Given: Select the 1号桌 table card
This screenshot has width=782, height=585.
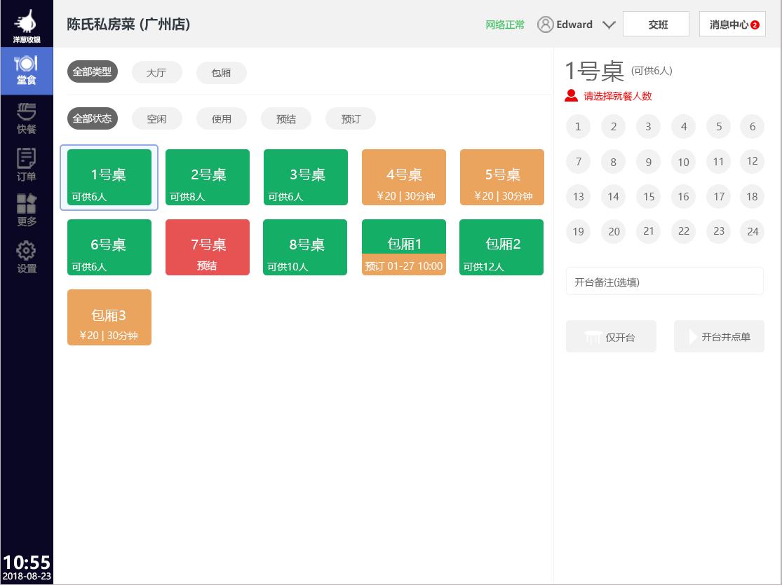Looking at the screenshot, I should [x=109, y=177].
